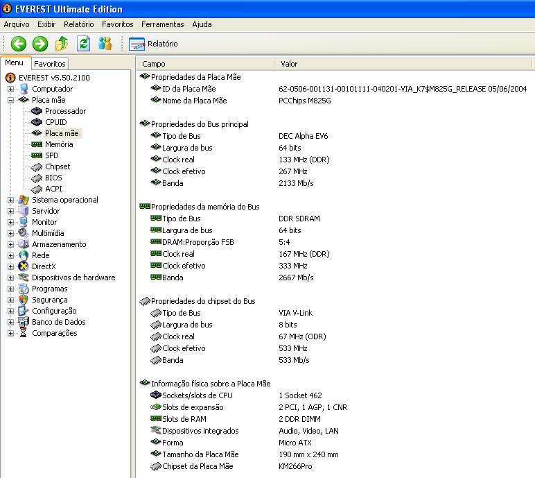Collapse the Placa mãe tree node
Screen dimensions: 535x478
(10, 100)
